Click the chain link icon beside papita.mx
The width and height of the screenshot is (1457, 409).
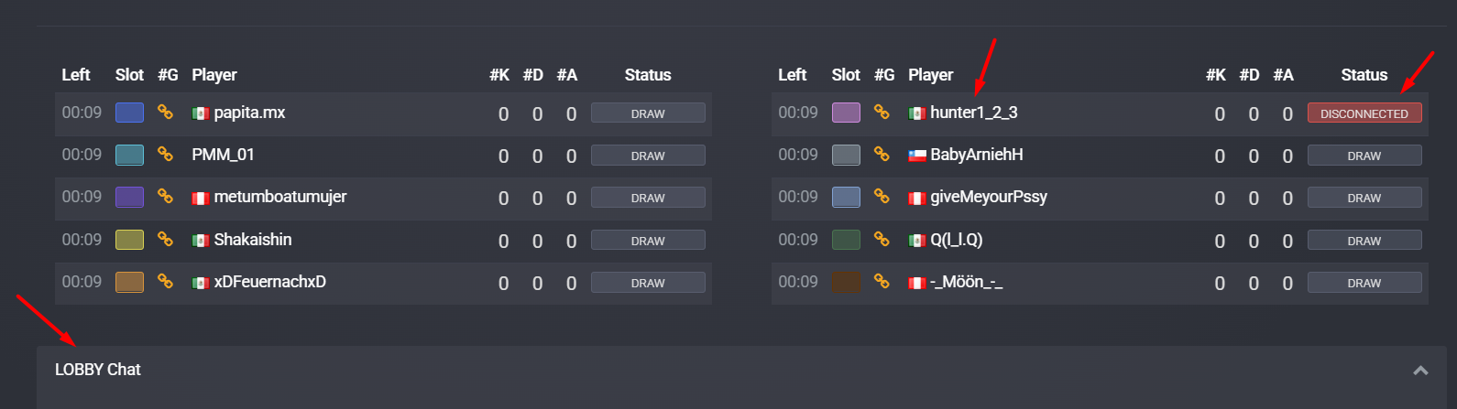click(x=165, y=112)
